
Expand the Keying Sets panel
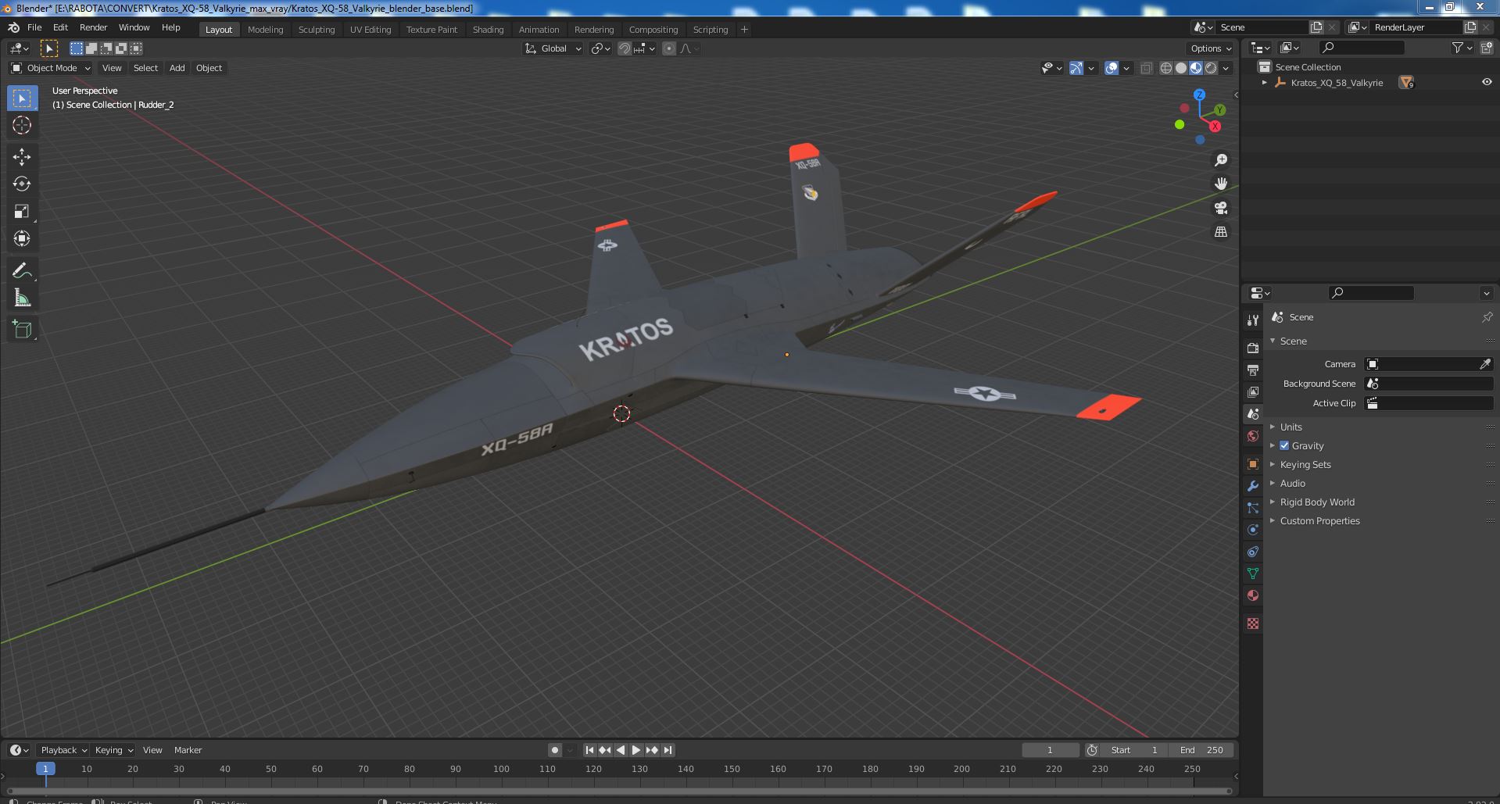1305,464
